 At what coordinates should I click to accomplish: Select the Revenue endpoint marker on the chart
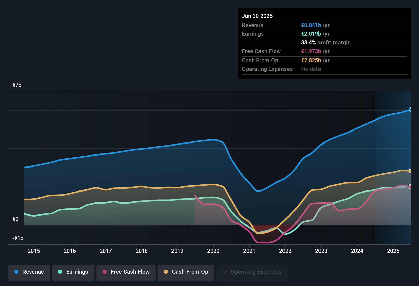coord(410,110)
